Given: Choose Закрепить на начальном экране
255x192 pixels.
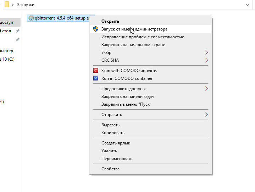Looking at the screenshot, I should click(133, 45).
